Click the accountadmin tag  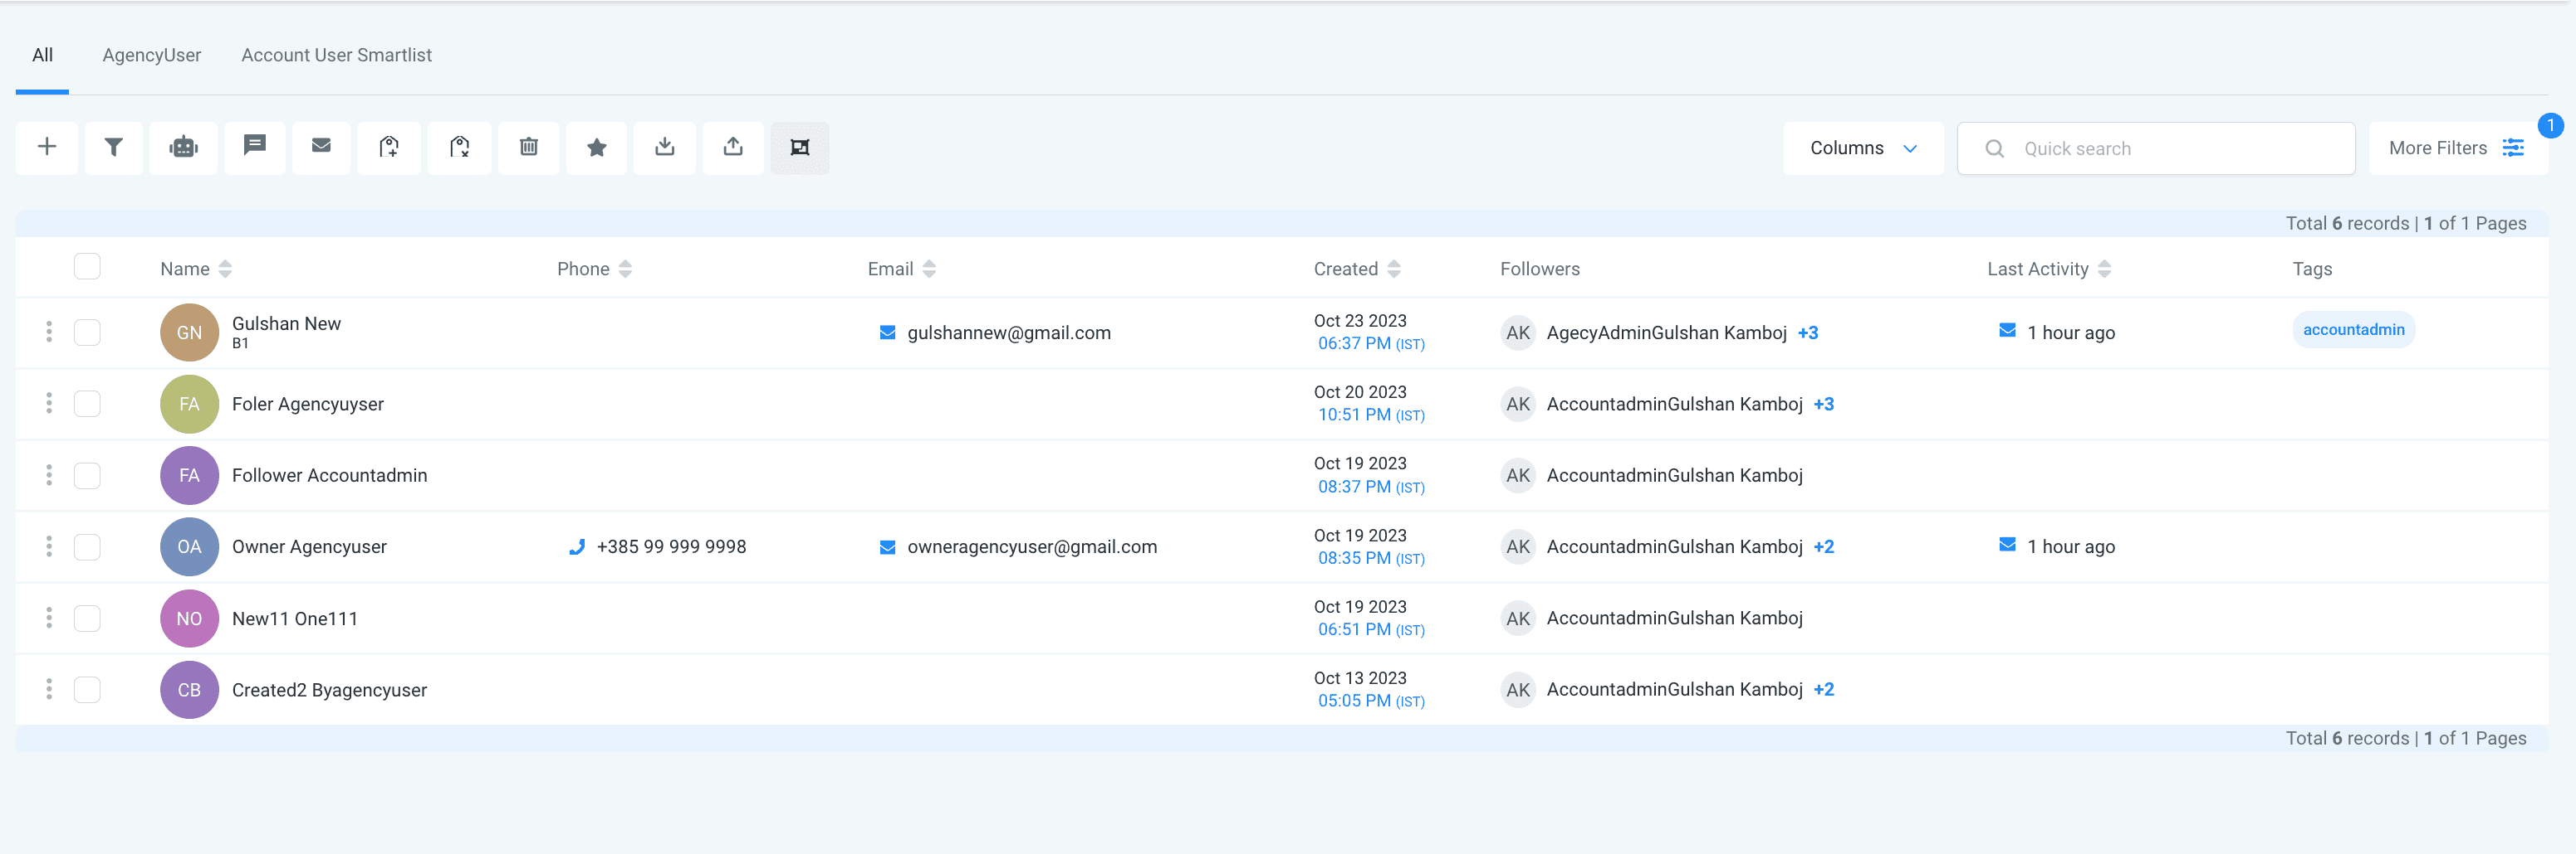click(x=2353, y=330)
